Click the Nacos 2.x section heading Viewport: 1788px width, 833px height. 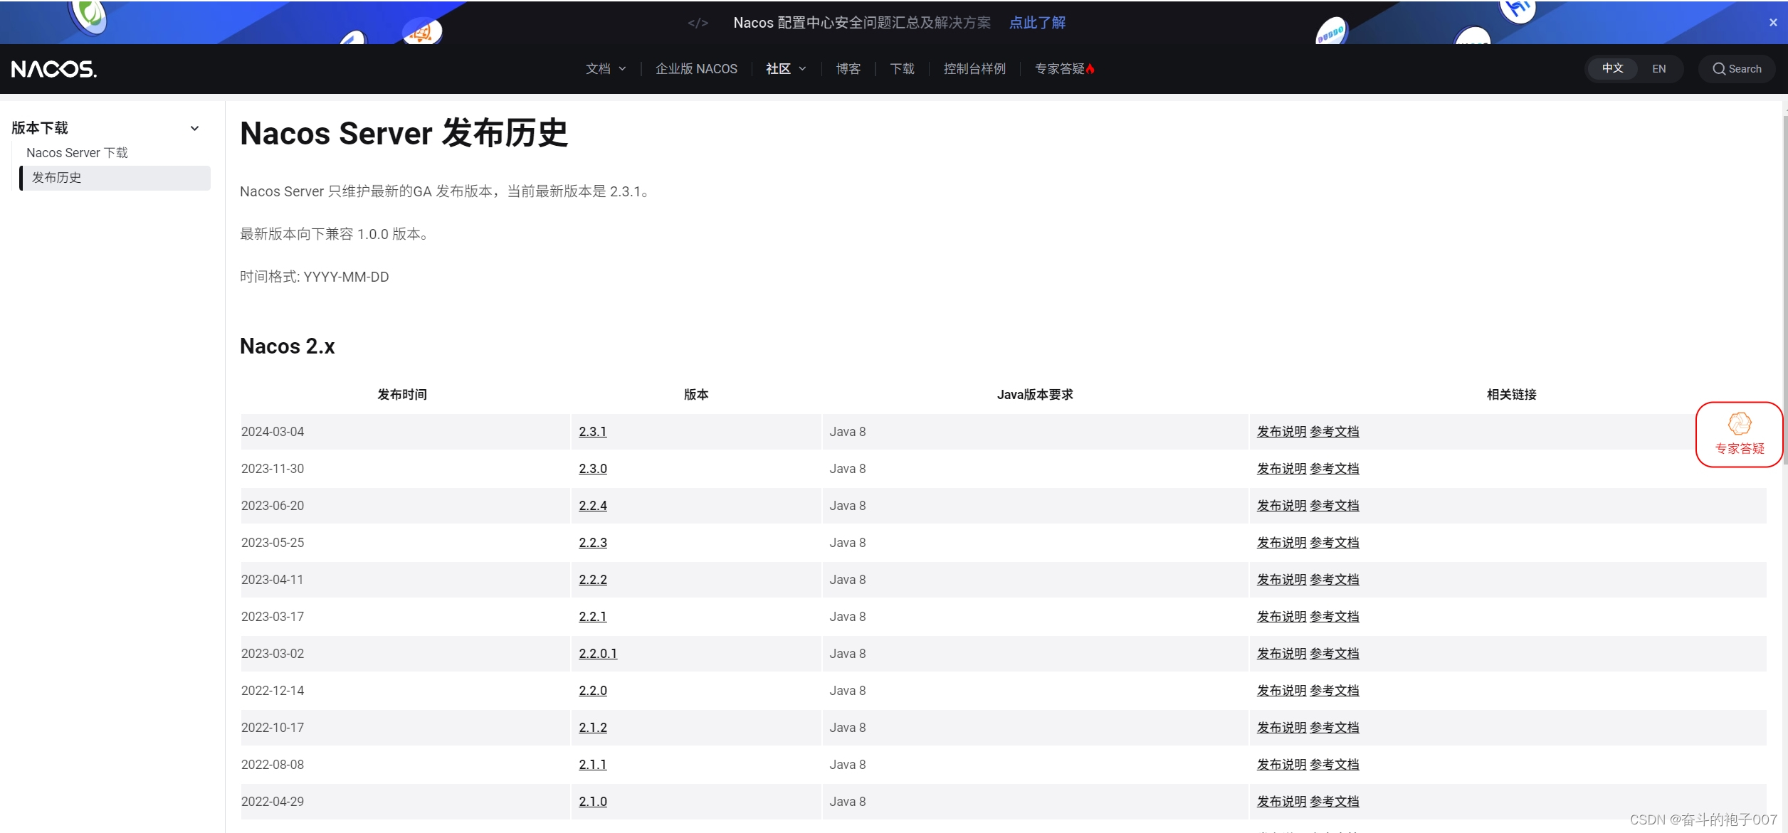coord(288,346)
